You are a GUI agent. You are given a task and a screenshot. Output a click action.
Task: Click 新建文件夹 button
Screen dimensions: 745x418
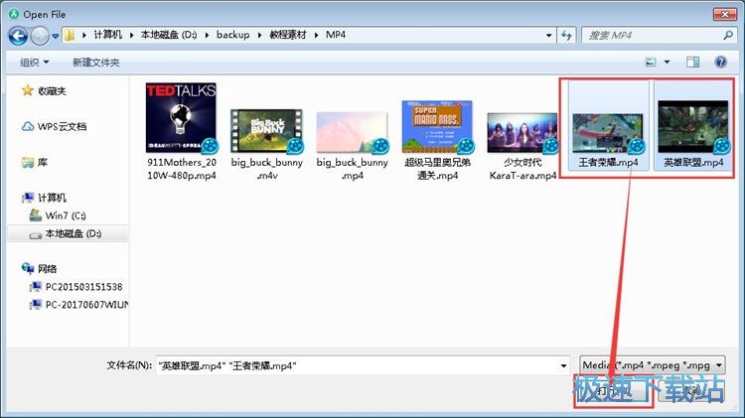pos(96,63)
